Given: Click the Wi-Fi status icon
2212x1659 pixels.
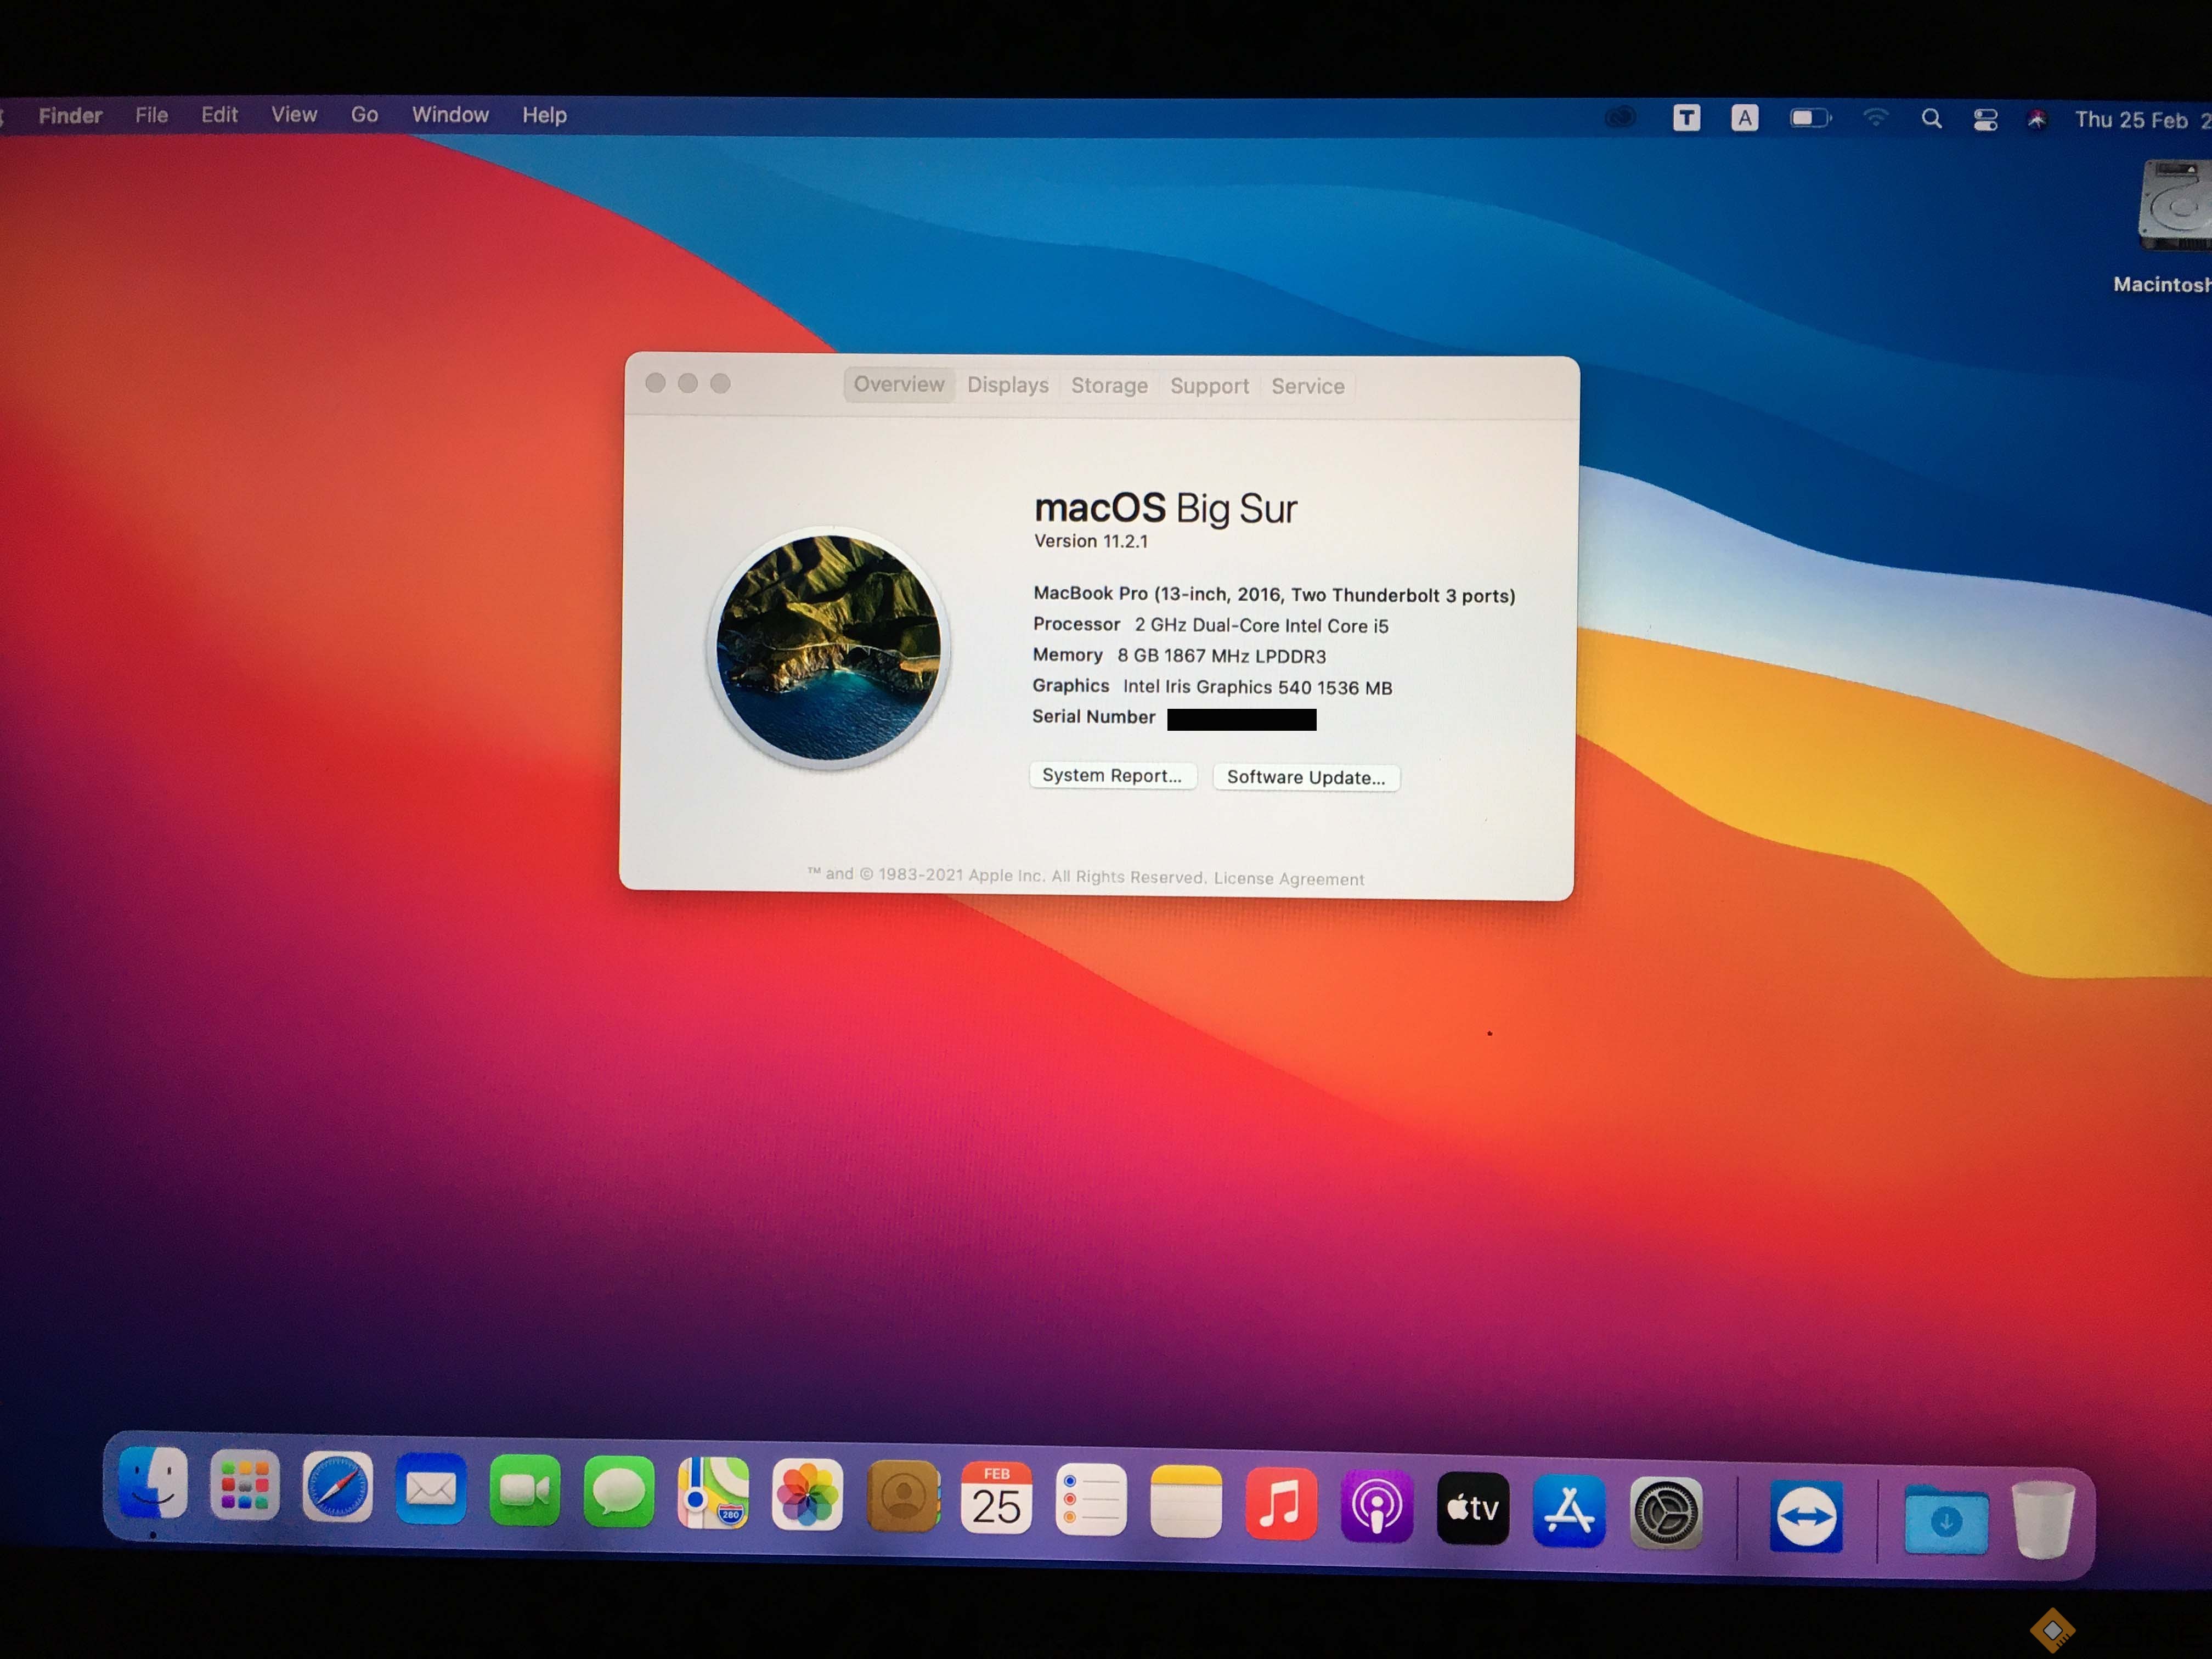Looking at the screenshot, I should pos(1875,118).
